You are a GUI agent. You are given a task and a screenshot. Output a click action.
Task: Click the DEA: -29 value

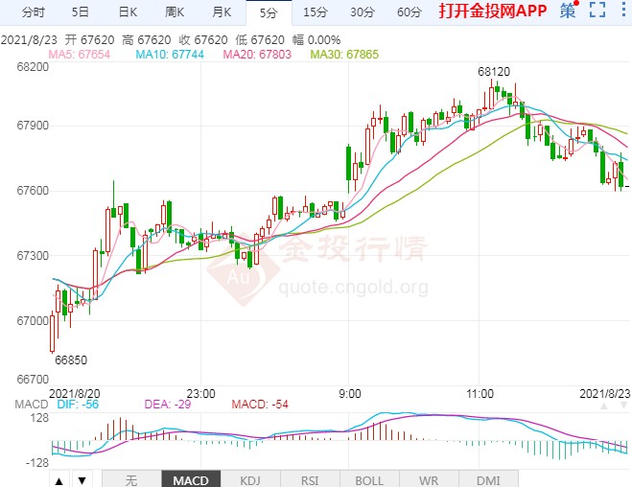[168, 405]
